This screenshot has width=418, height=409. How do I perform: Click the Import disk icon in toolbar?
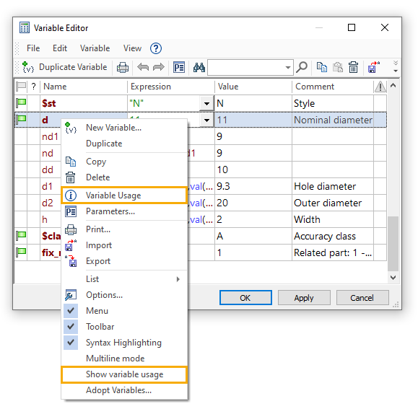pyautogui.click(x=373, y=67)
